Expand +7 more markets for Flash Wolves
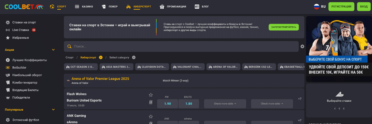372x124 pixels. (300, 99)
